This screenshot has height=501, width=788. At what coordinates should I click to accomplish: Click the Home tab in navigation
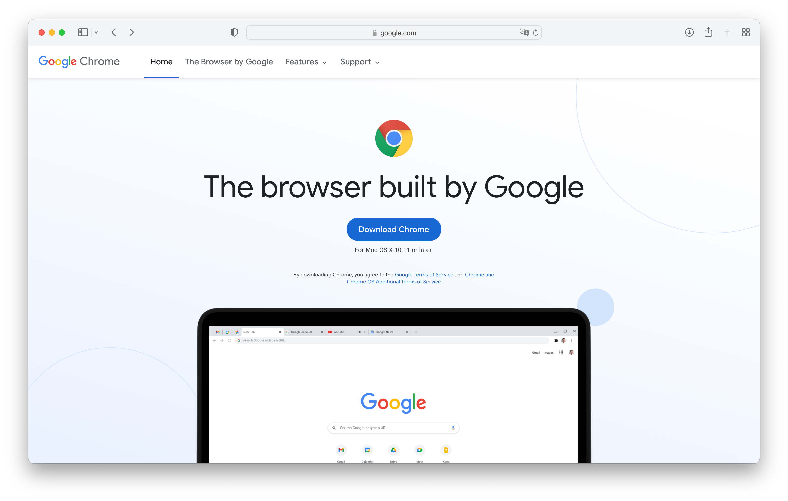(161, 61)
